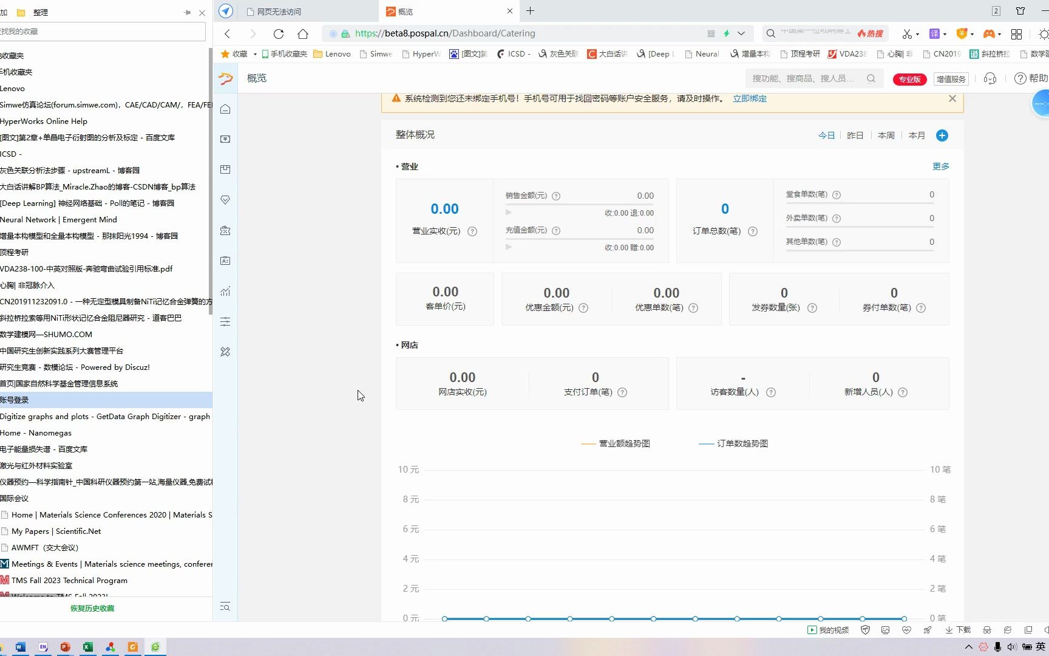This screenshot has width=1049, height=656.
Task: Open the browser extensions grid icon
Action: [1016, 34]
